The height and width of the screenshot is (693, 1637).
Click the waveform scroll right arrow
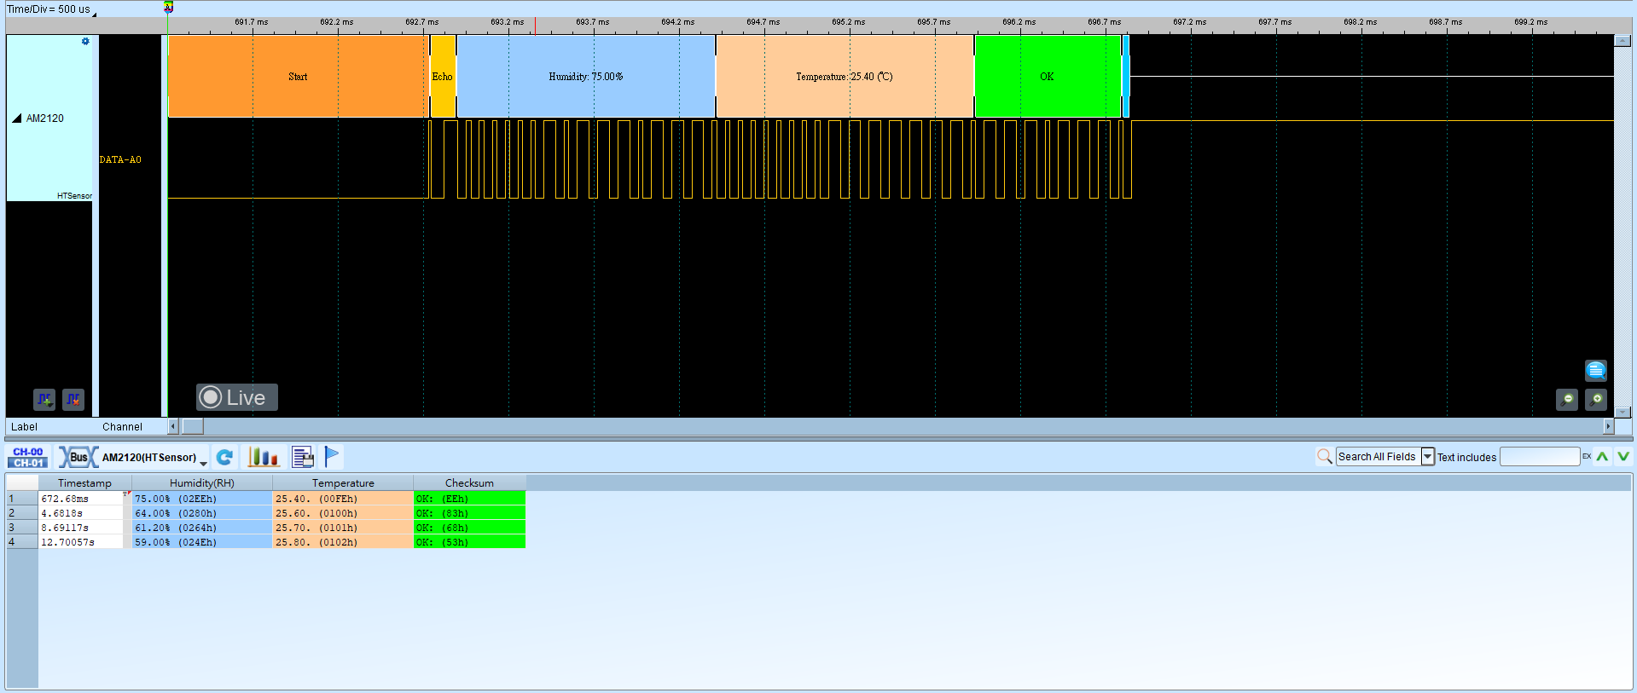pos(1609,426)
